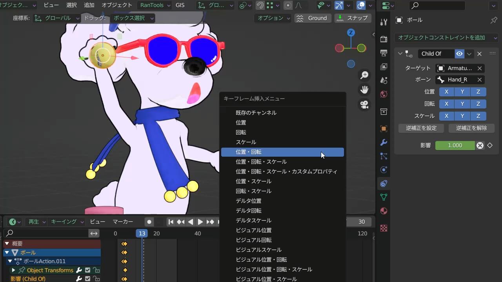Open the Ground snap target dropdown

[313, 18]
